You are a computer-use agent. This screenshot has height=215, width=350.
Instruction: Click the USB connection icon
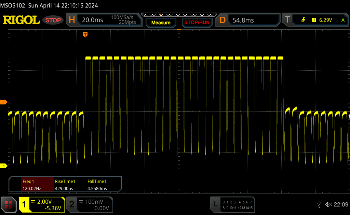point(319,204)
